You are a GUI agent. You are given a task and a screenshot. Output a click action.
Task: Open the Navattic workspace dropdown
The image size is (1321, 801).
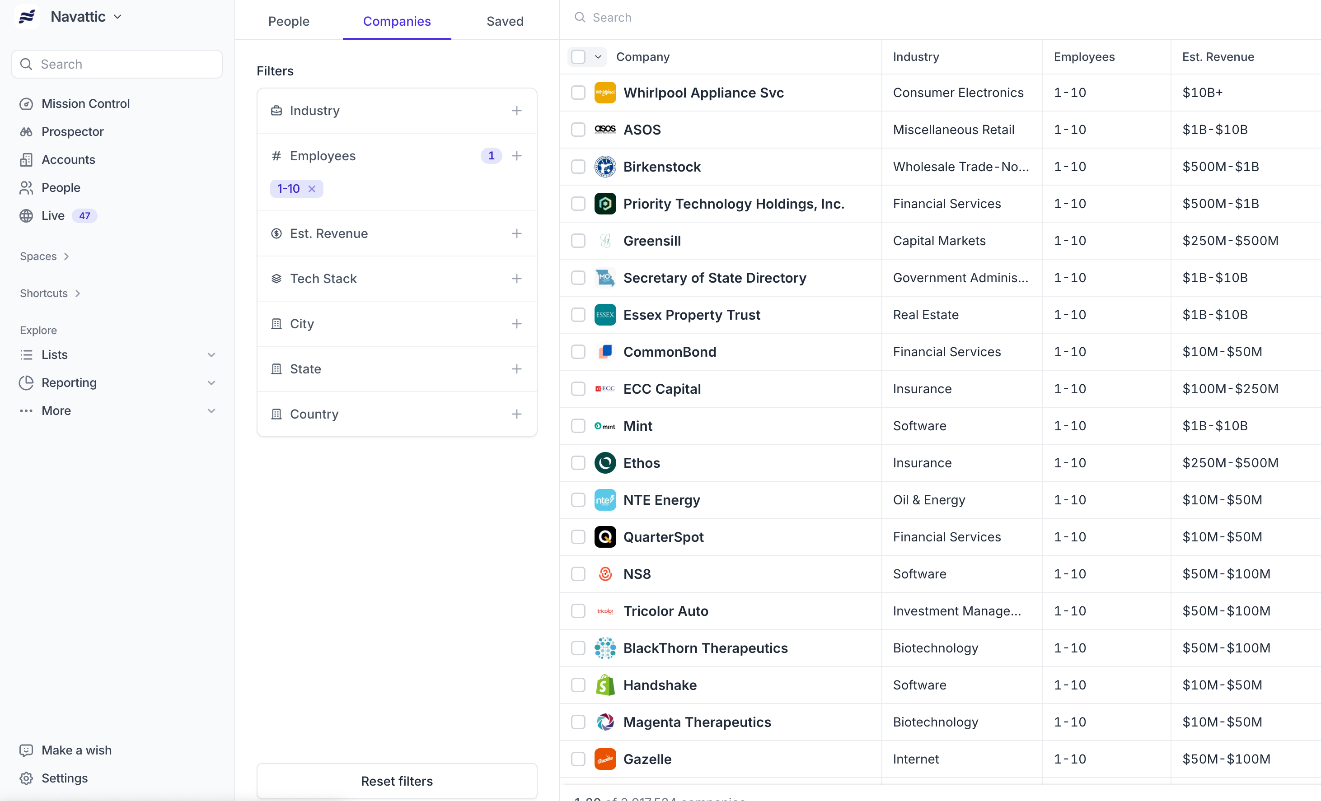[x=86, y=17]
